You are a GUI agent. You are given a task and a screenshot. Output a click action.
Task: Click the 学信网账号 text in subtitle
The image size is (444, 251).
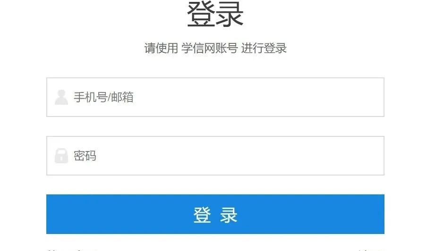click(210, 48)
